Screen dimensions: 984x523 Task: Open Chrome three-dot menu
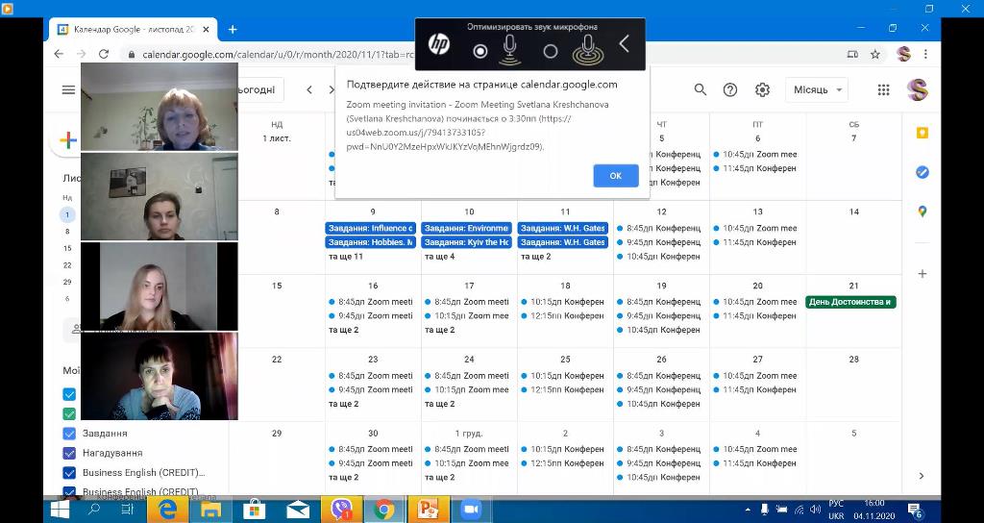[x=925, y=55]
